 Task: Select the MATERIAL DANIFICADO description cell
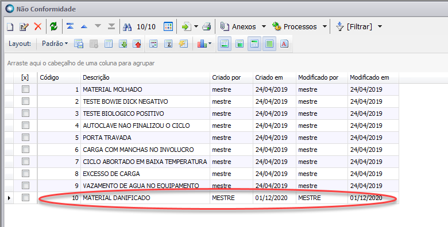[145, 198]
